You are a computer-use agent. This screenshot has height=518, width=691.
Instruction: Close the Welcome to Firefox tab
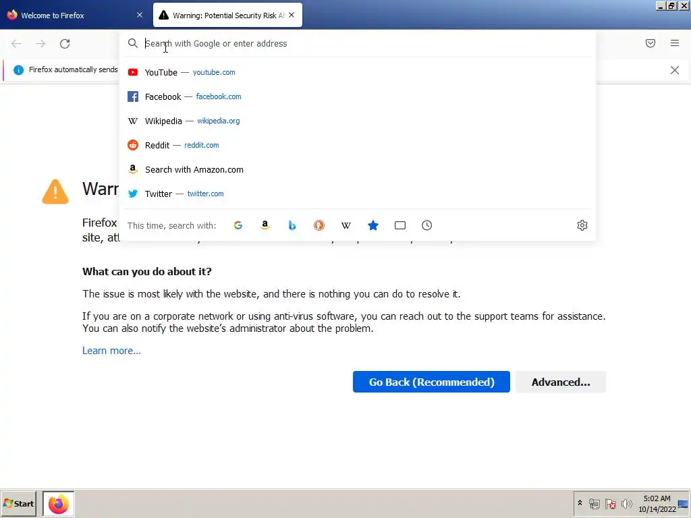[x=140, y=15]
